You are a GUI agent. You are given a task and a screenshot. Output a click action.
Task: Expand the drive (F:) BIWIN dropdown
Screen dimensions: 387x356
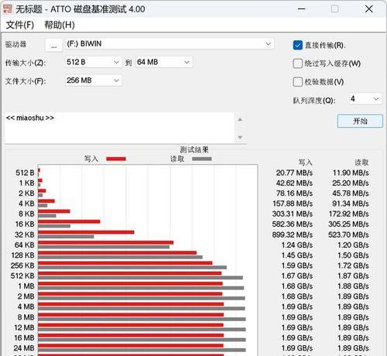point(170,44)
